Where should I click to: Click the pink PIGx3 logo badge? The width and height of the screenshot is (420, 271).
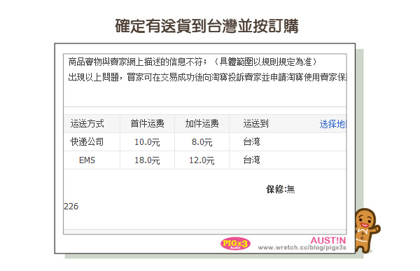pos(235,244)
